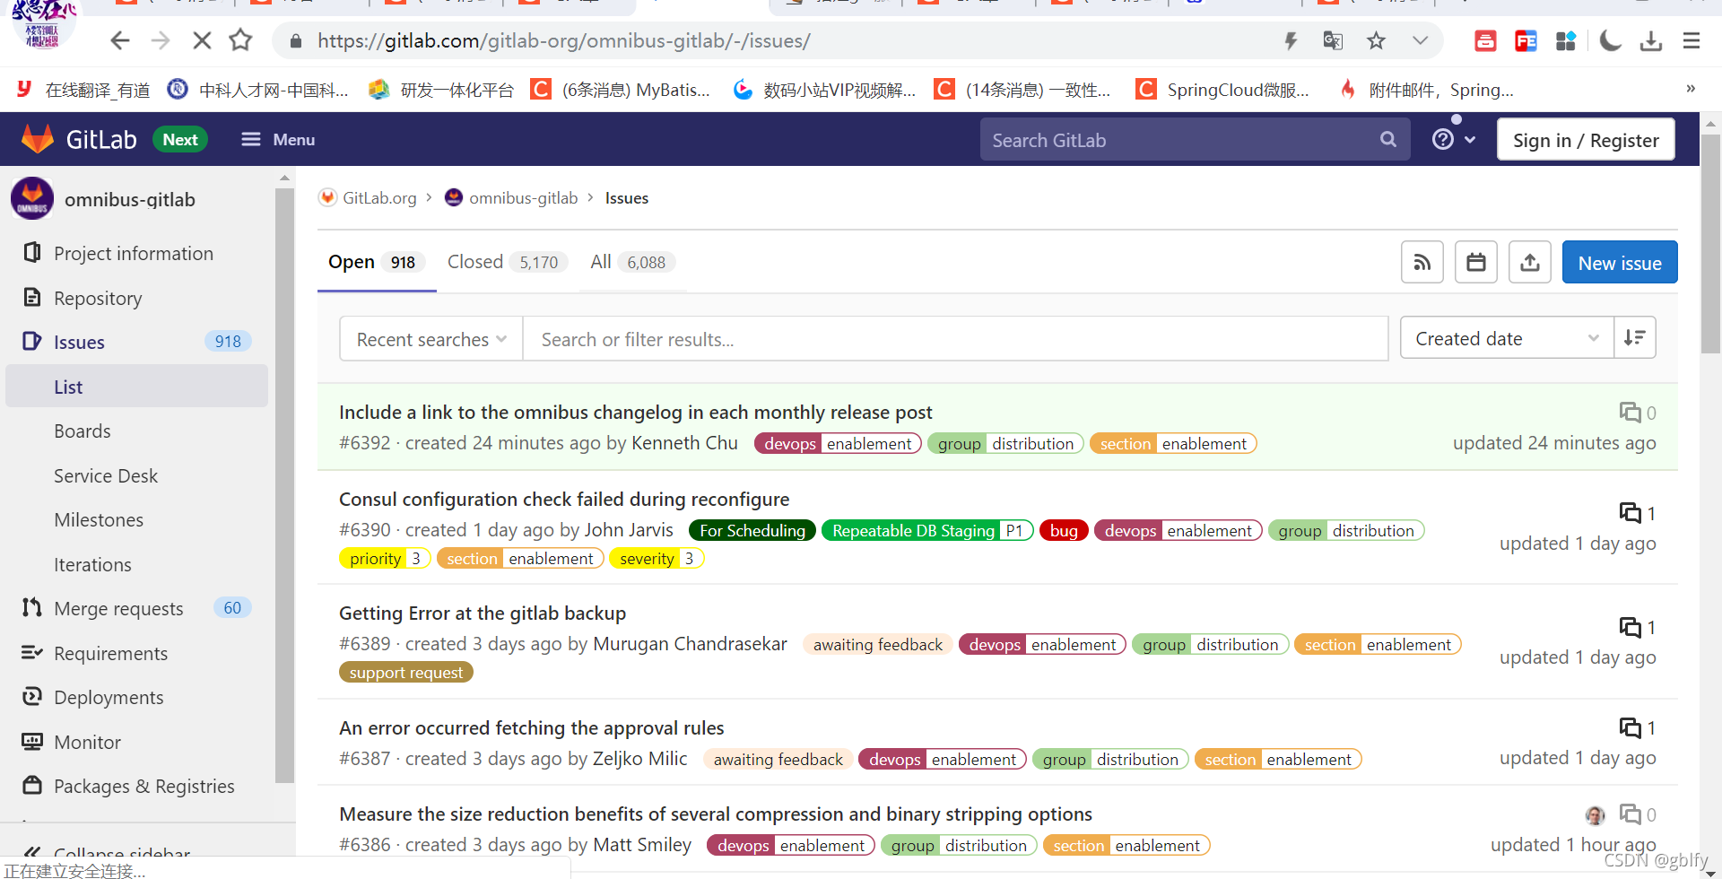Stop page loading with the X icon
1722x879 pixels.
[202, 40]
